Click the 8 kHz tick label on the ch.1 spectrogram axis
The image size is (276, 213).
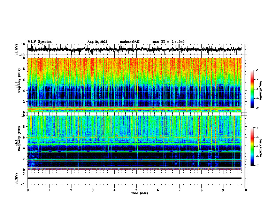pyautogui.click(x=24, y=69)
